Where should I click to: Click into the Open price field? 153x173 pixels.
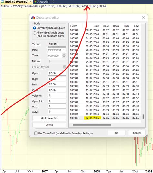coord(57,73)
